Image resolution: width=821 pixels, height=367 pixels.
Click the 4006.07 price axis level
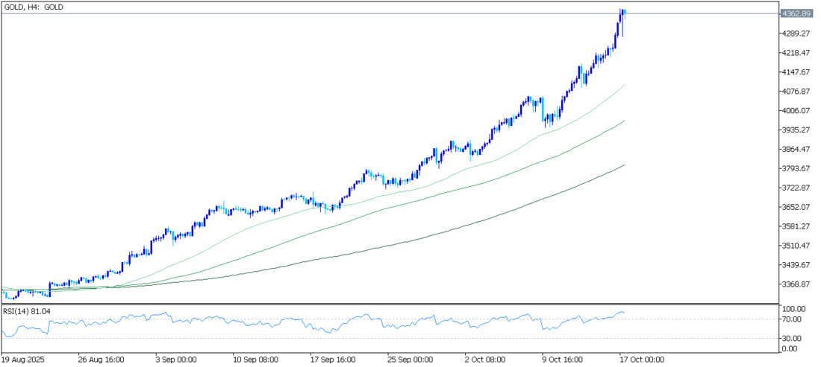pyautogui.click(x=796, y=110)
